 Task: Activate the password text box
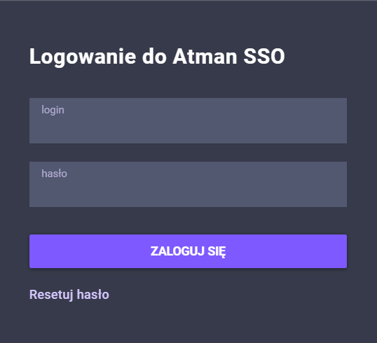coord(188,185)
